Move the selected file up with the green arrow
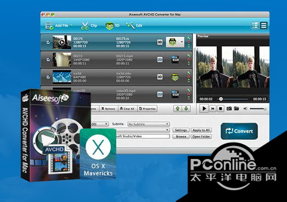Image resolution: width=287 pixels, height=202 pixels. coord(177,109)
